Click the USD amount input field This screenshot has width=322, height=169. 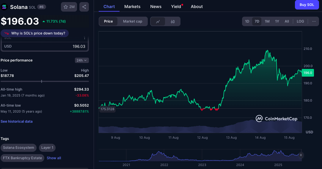(45, 46)
